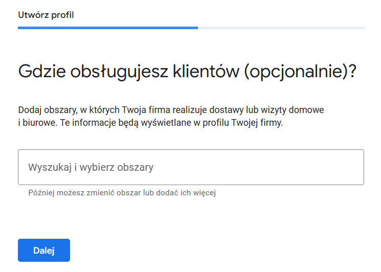Click the 'Wyszukaj i wybierz obszary' search field
This screenshot has width=381, height=272.
(191, 167)
